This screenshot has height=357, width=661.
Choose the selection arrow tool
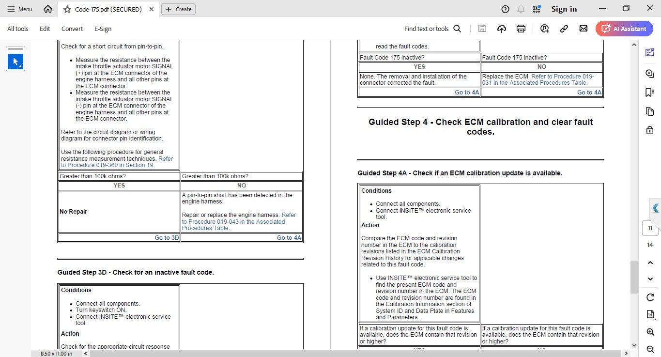click(x=15, y=62)
